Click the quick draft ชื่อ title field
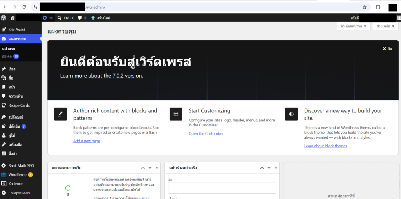Image resolution: width=401 pixels, height=199 pixels. coord(222,188)
